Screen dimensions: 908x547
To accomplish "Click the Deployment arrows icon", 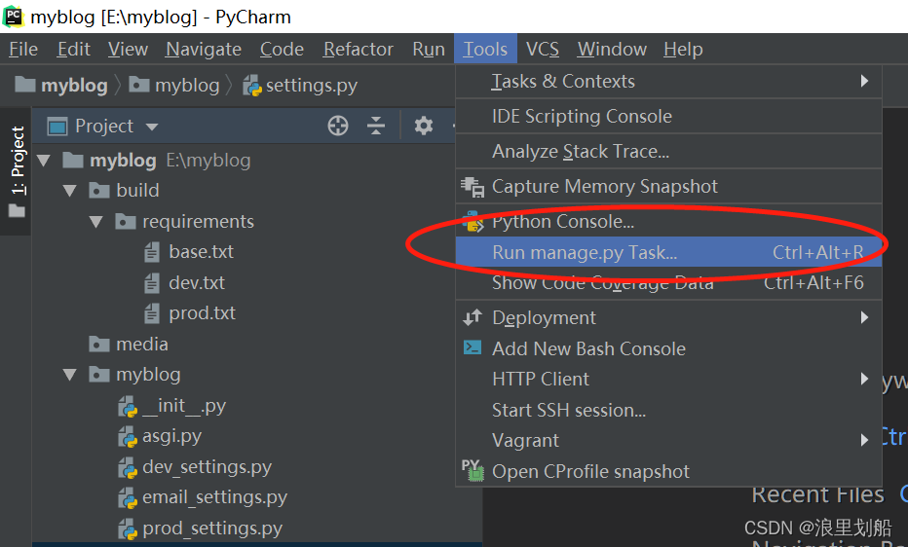I will click(473, 317).
